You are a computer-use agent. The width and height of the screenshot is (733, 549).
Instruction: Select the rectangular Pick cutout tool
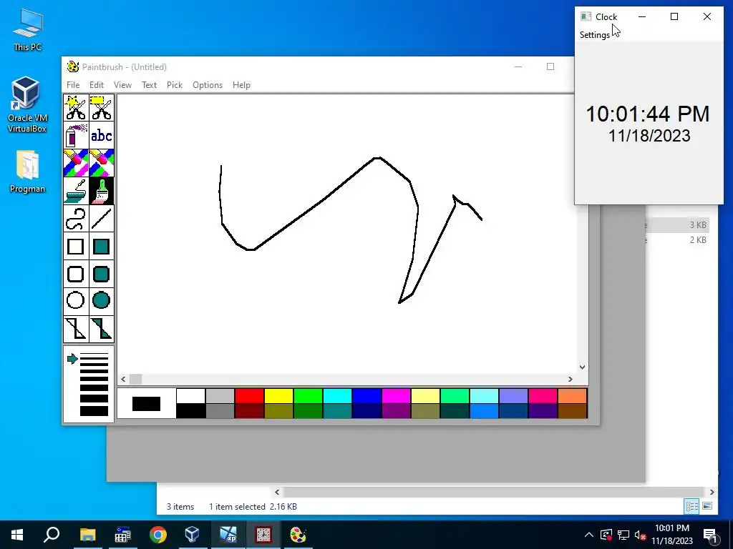(102, 108)
